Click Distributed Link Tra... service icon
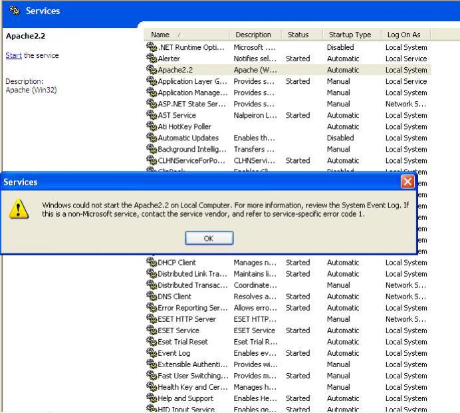The image size is (460, 413). pyautogui.click(x=152, y=273)
